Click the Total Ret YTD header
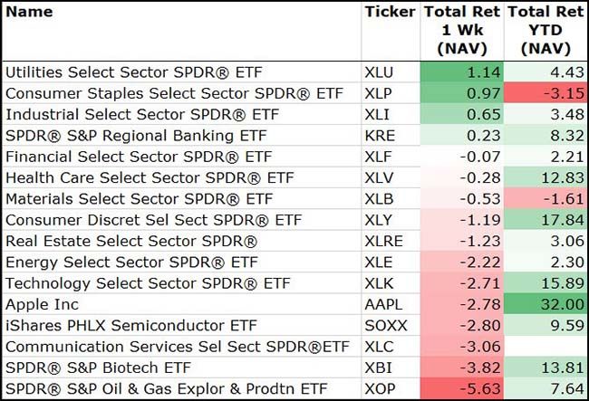This screenshot has height=401, width=589. pos(545,30)
